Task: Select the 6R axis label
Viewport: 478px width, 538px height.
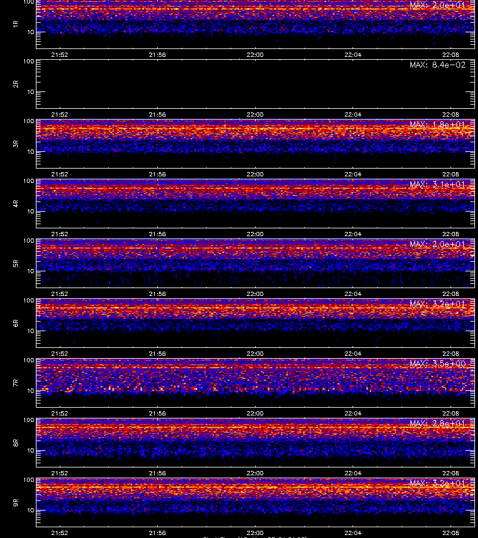Action: [x=16, y=323]
